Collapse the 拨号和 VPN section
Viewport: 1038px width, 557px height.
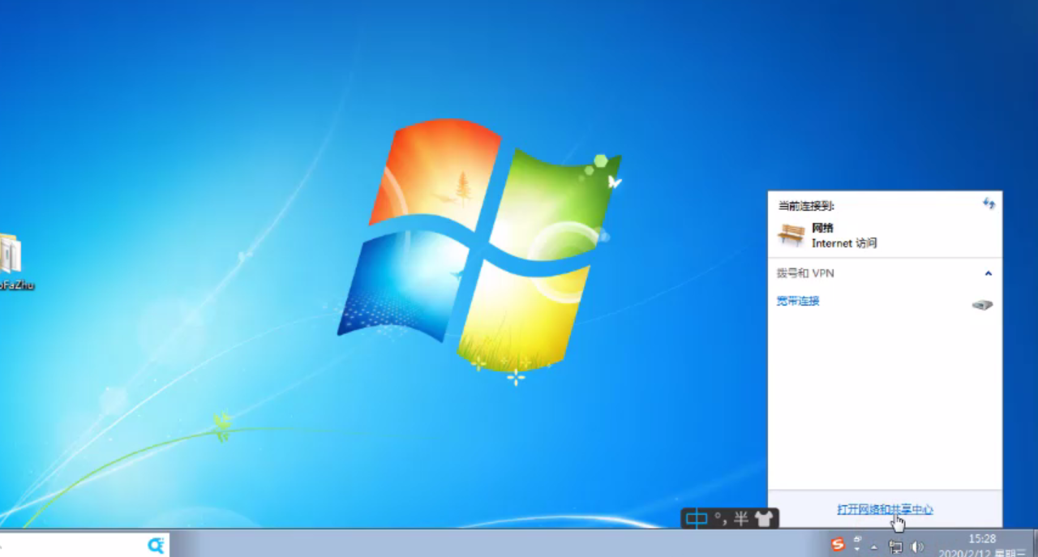point(988,274)
